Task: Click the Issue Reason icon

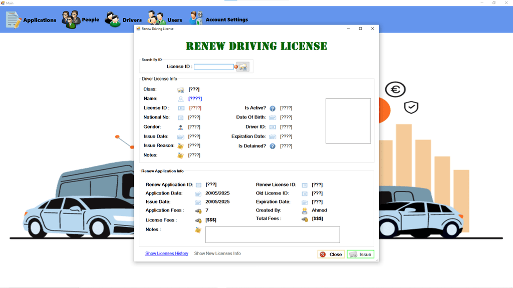Action: point(180,146)
